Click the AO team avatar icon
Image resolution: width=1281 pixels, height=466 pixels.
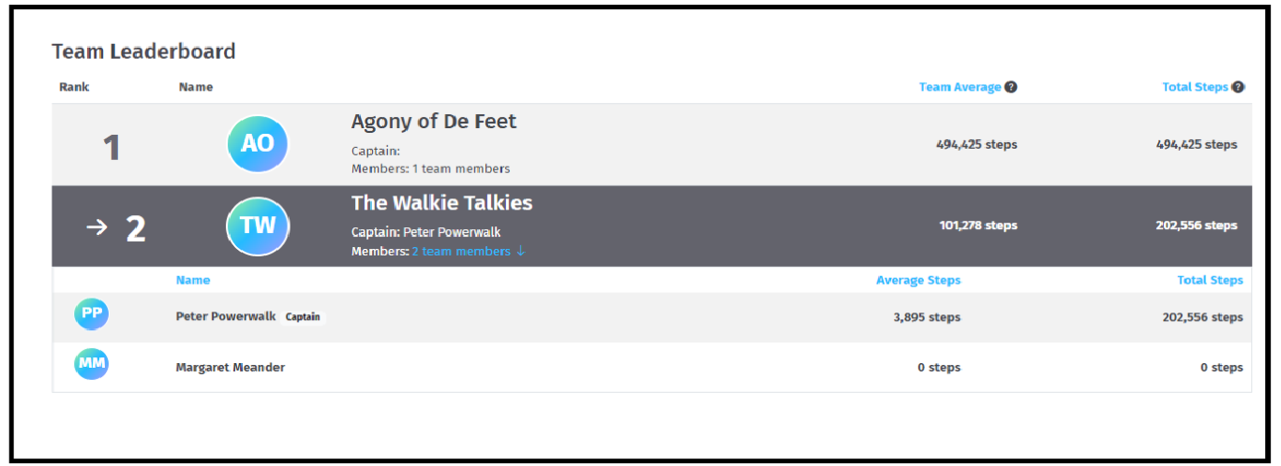[258, 144]
